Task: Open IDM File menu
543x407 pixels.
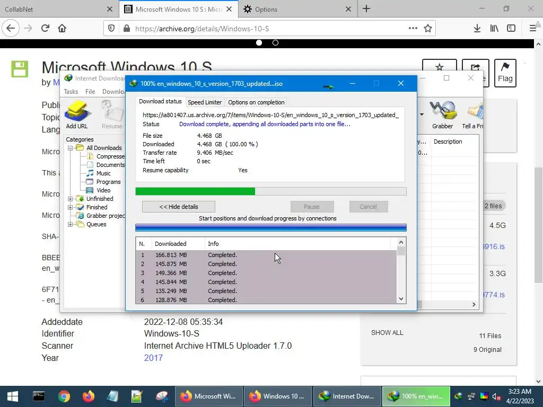Action: coord(90,91)
